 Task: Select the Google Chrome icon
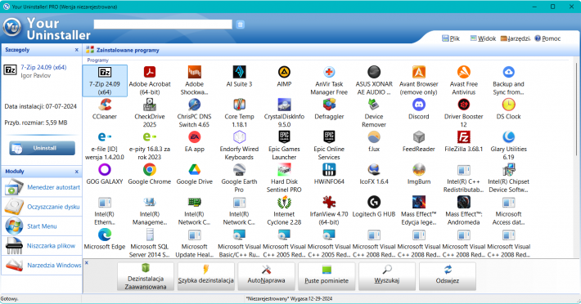coord(150,170)
